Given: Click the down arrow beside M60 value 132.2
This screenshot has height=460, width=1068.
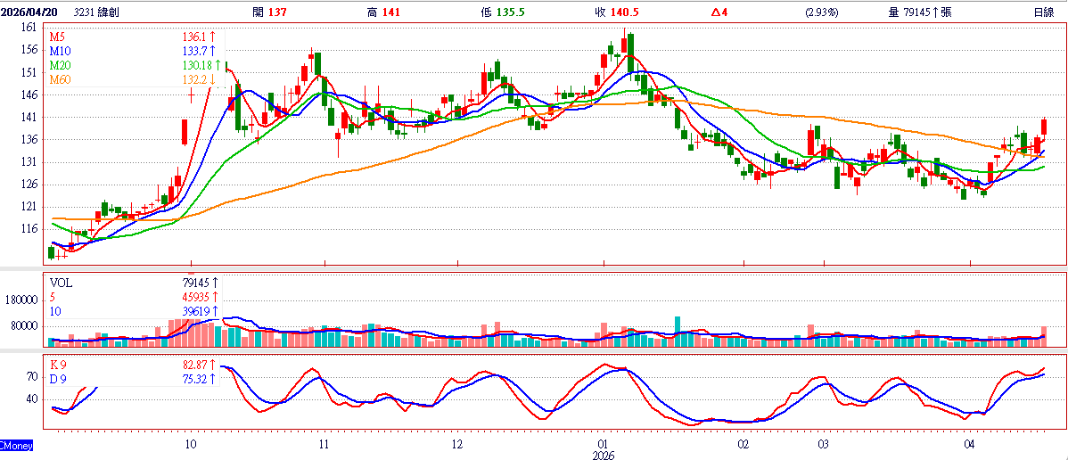Looking at the screenshot, I should coord(214,80).
